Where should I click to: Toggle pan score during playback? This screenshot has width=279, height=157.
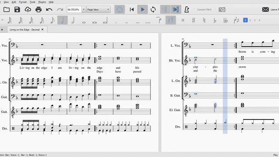coord(176,10)
